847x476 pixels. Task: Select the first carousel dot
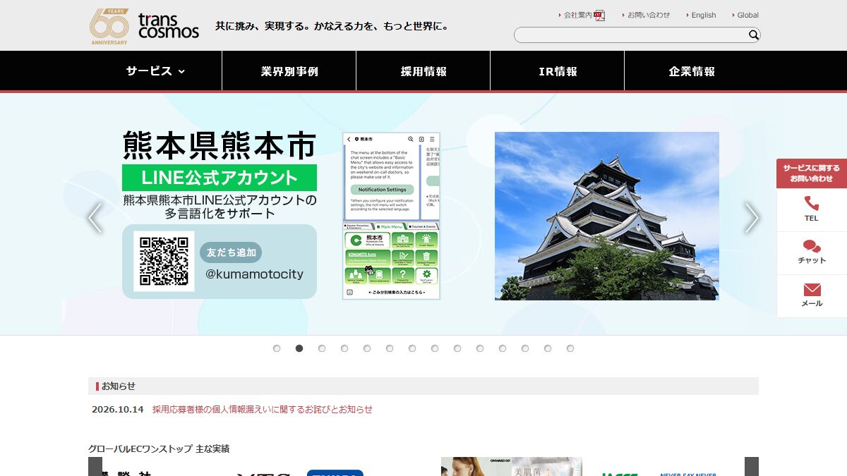(277, 348)
